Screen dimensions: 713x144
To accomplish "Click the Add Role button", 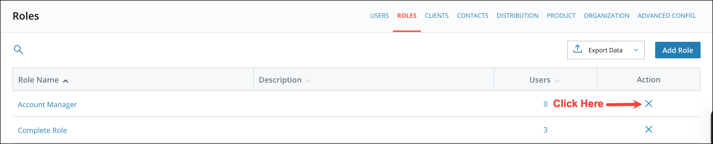I will 678,50.
